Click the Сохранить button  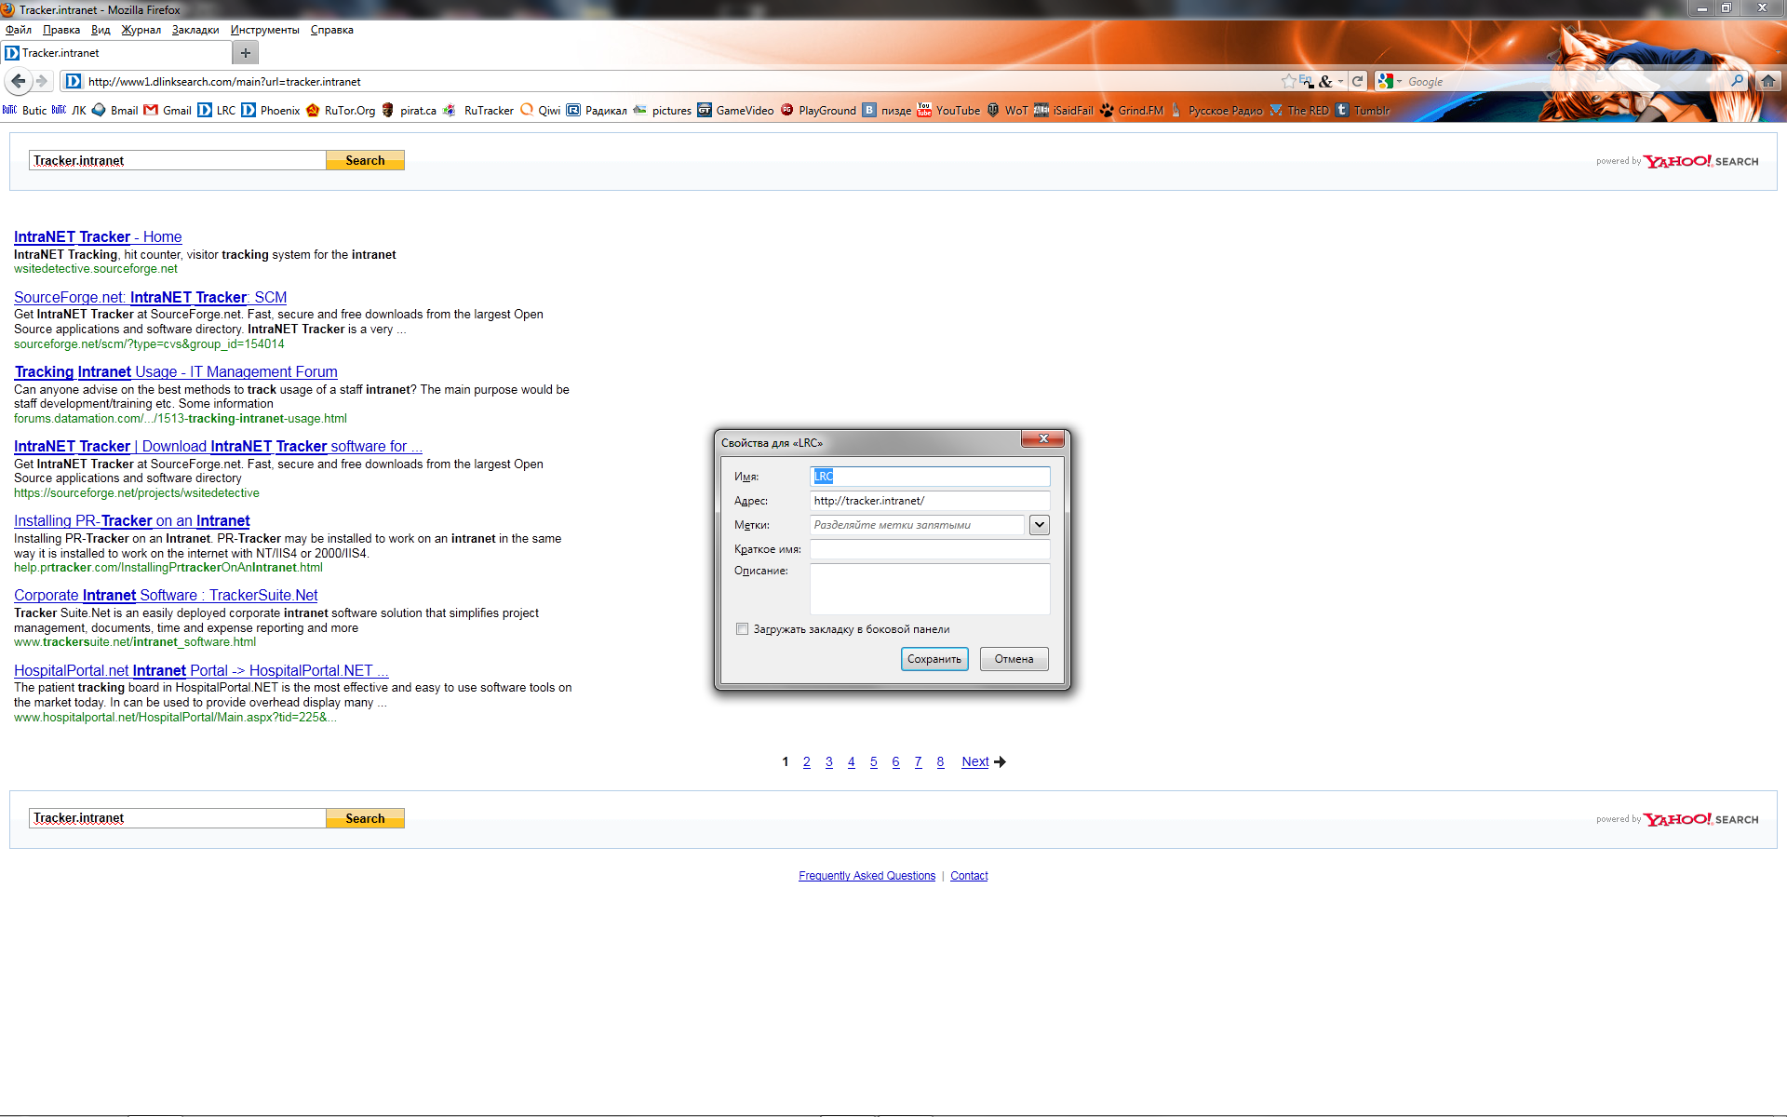pos(934,659)
